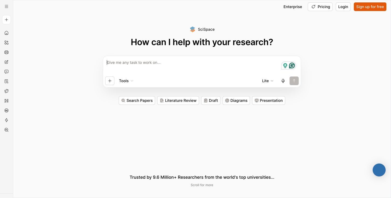Click the send arrow button
Viewport: 391px width, 198px height.
pos(294,81)
